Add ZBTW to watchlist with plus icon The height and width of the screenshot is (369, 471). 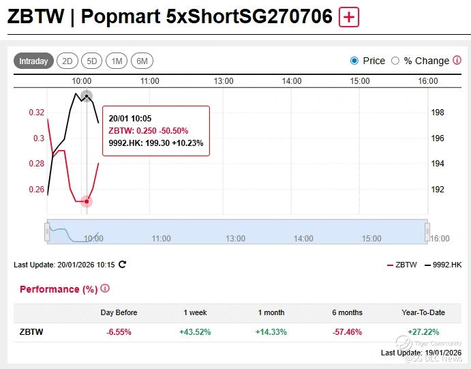pyautogui.click(x=349, y=17)
